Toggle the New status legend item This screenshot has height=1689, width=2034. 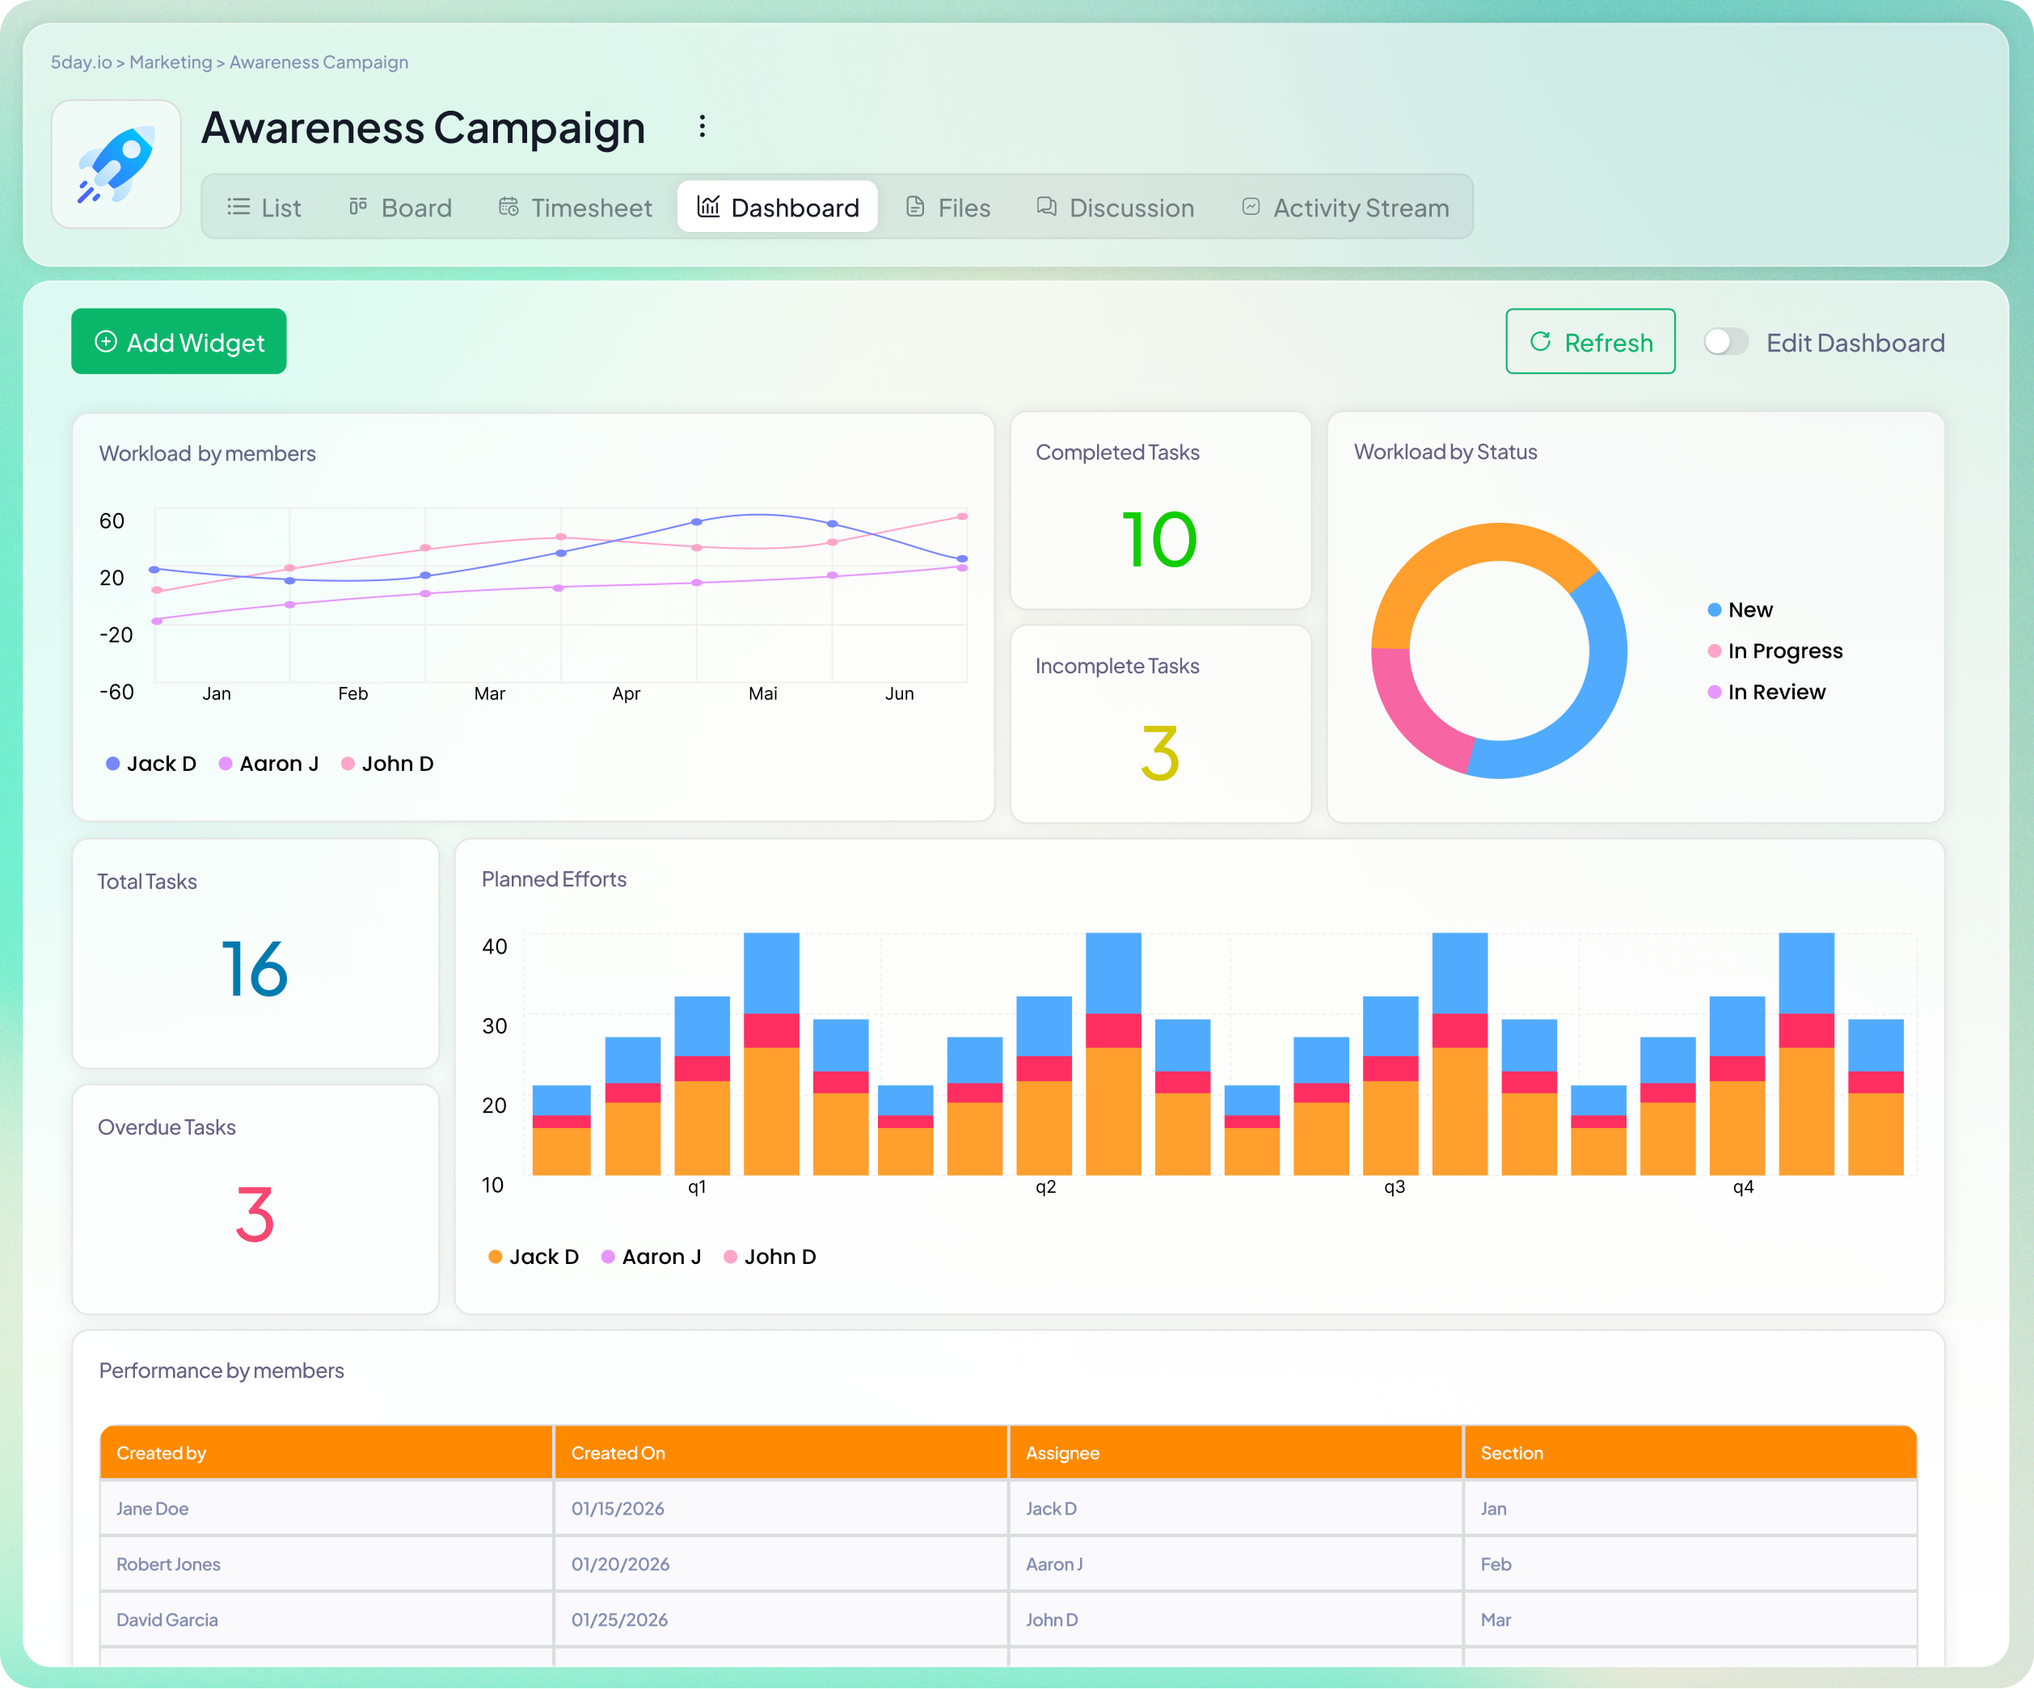pos(1741,610)
